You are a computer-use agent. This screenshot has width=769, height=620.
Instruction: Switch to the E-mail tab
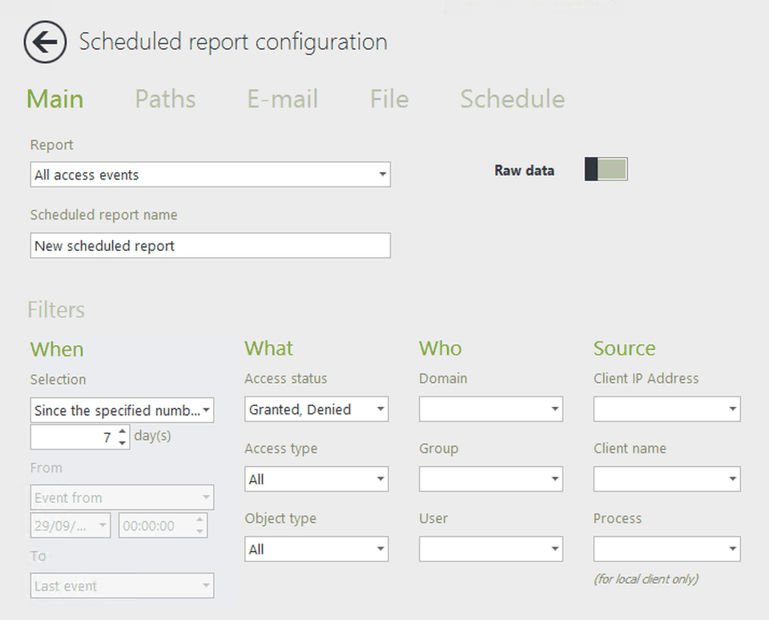pos(282,99)
